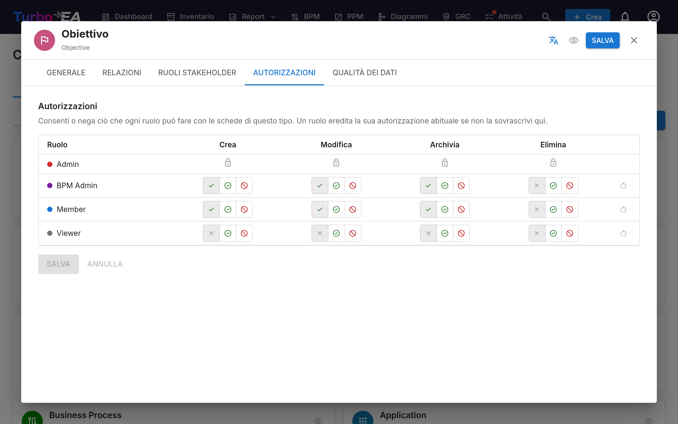This screenshot has width=678, height=424.
Task: Reset Viewer row permissions with revert icon
Action: tap(623, 233)
